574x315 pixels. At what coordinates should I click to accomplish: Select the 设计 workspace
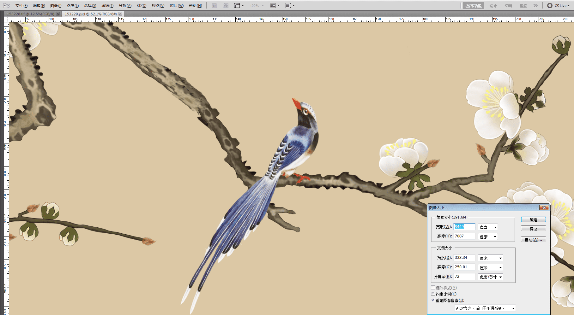tap(493, 6)
